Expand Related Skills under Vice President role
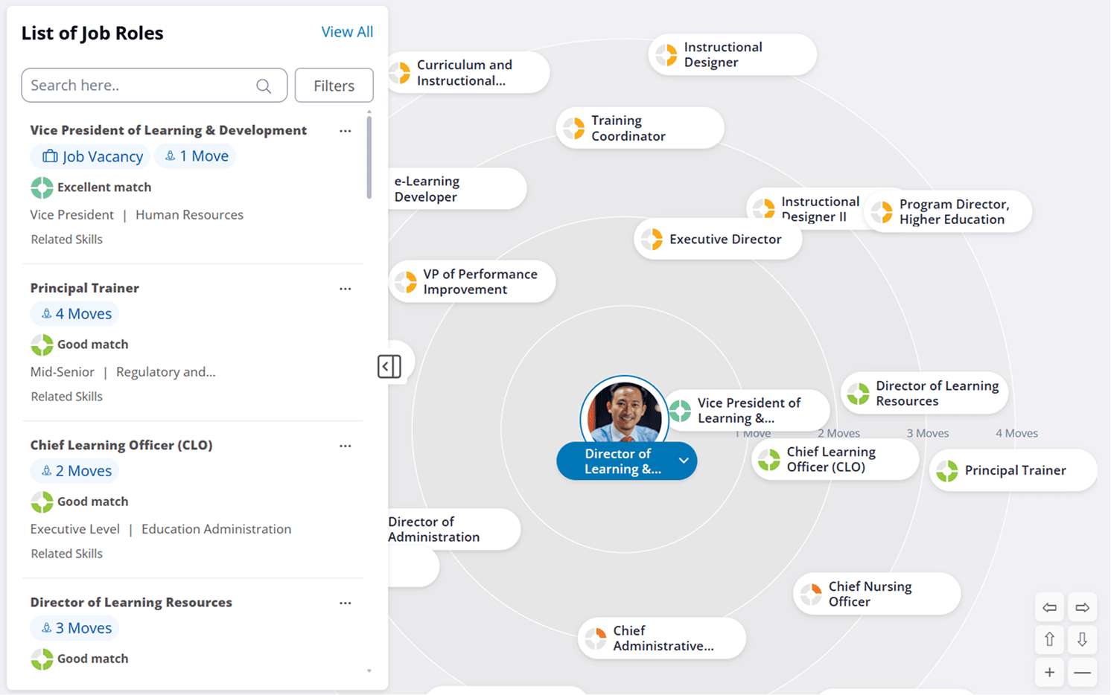 (67, 239)
